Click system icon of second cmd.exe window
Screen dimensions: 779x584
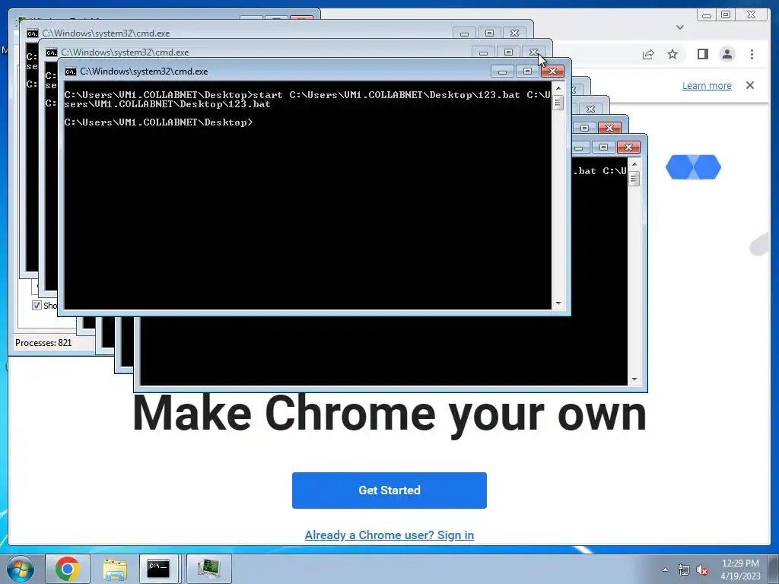coord(52,52)
